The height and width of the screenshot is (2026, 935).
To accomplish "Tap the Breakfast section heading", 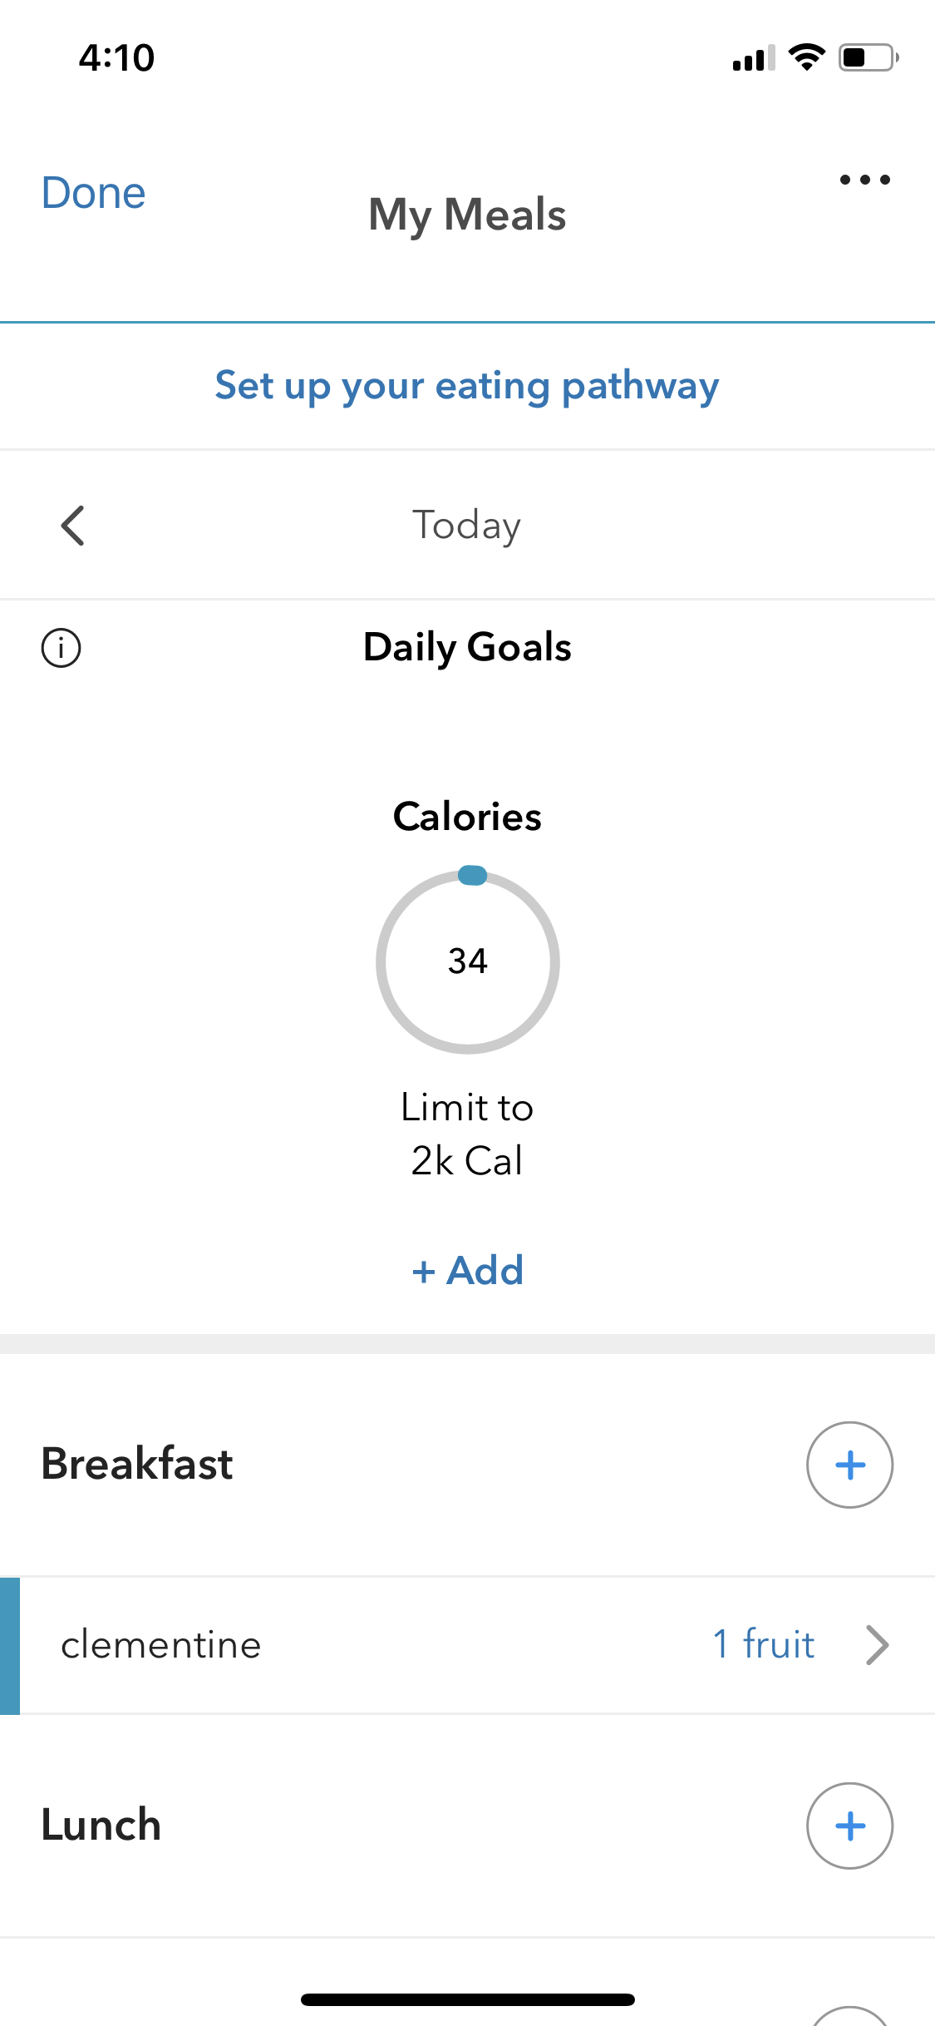I will (x=137, y=1464).
